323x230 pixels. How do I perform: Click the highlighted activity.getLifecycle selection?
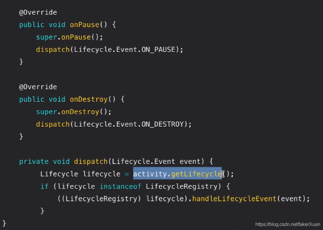pos(177,174)
